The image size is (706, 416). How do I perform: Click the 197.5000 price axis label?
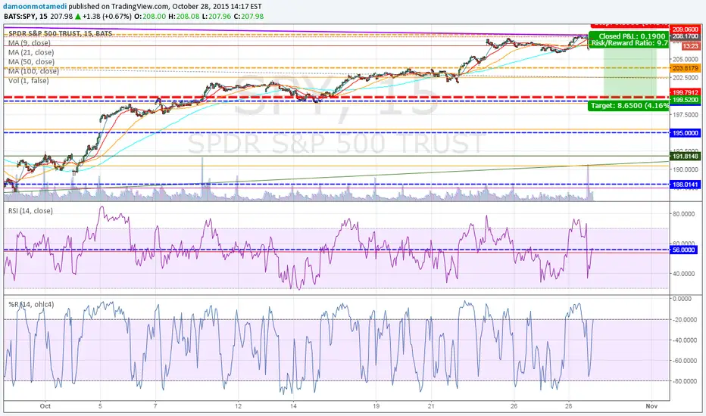click(686, 115)
